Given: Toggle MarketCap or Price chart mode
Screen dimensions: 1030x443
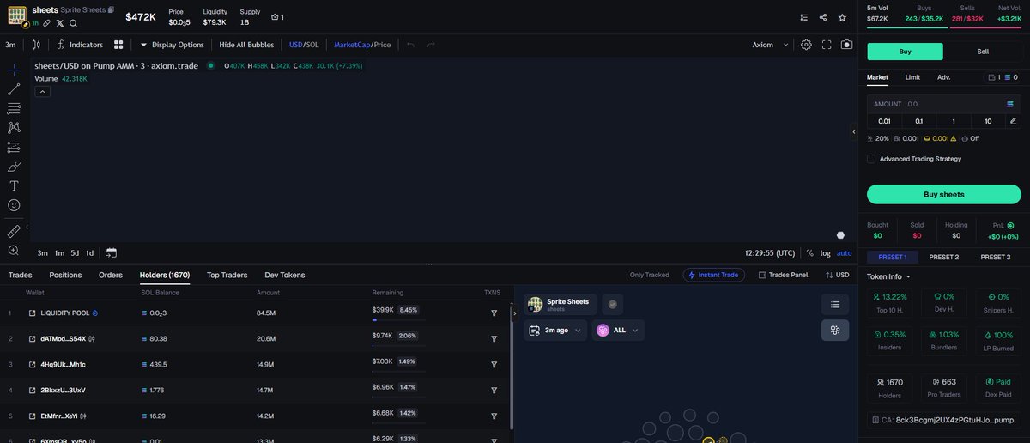Looking at the screenshot, I should [362, 45].
